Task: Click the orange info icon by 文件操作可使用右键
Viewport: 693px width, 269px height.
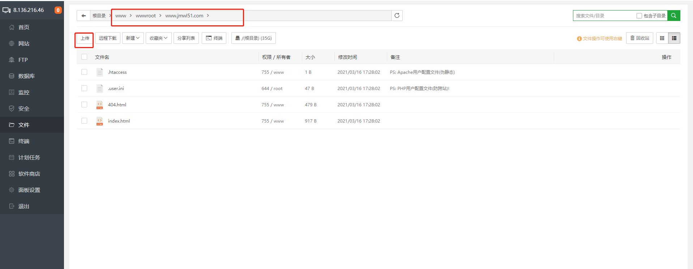Action: 579,39
